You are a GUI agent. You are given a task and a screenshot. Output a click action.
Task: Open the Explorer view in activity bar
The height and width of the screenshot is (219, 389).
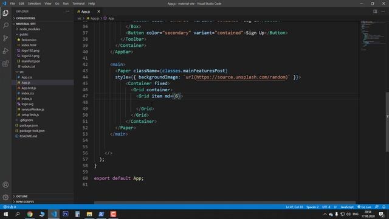[5, 13]
